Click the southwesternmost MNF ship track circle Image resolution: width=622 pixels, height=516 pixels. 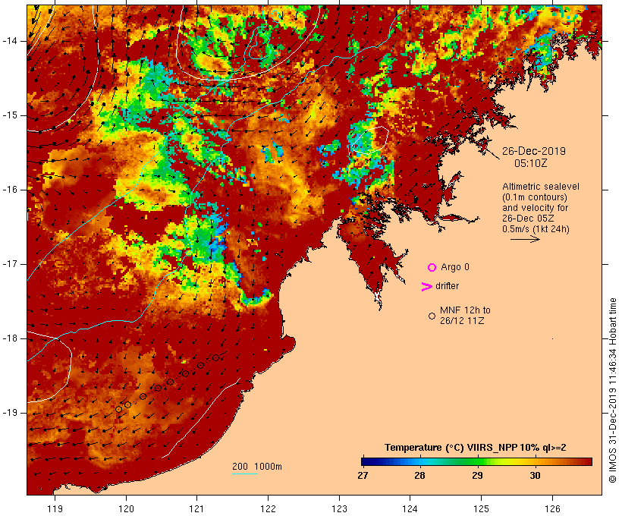coord(118,409)
